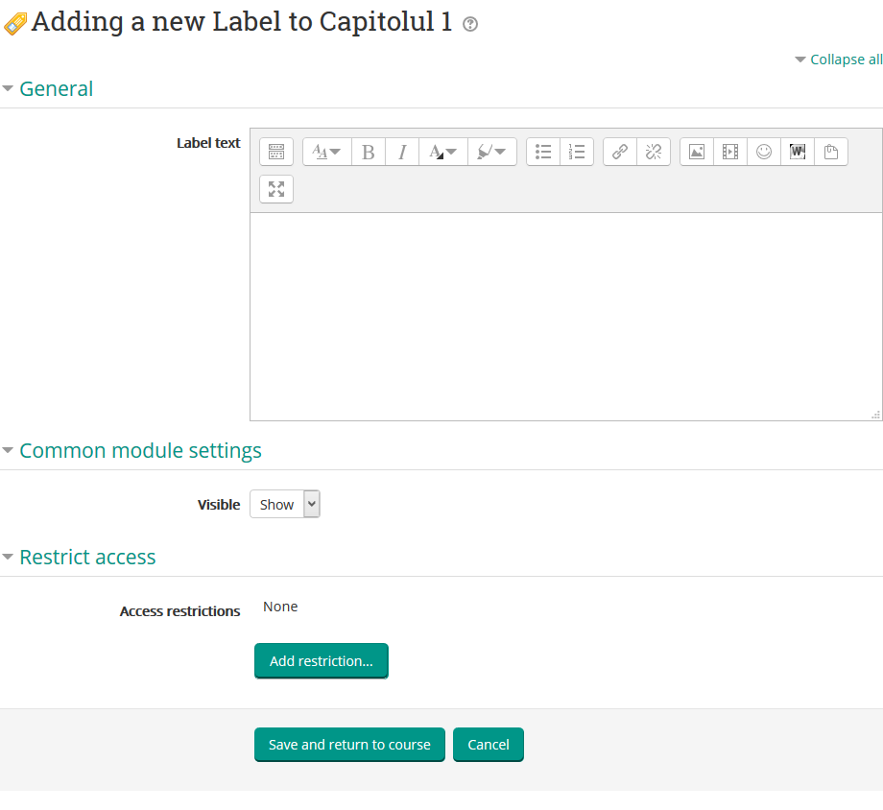Insert an image into the label text

coord(695,151)
